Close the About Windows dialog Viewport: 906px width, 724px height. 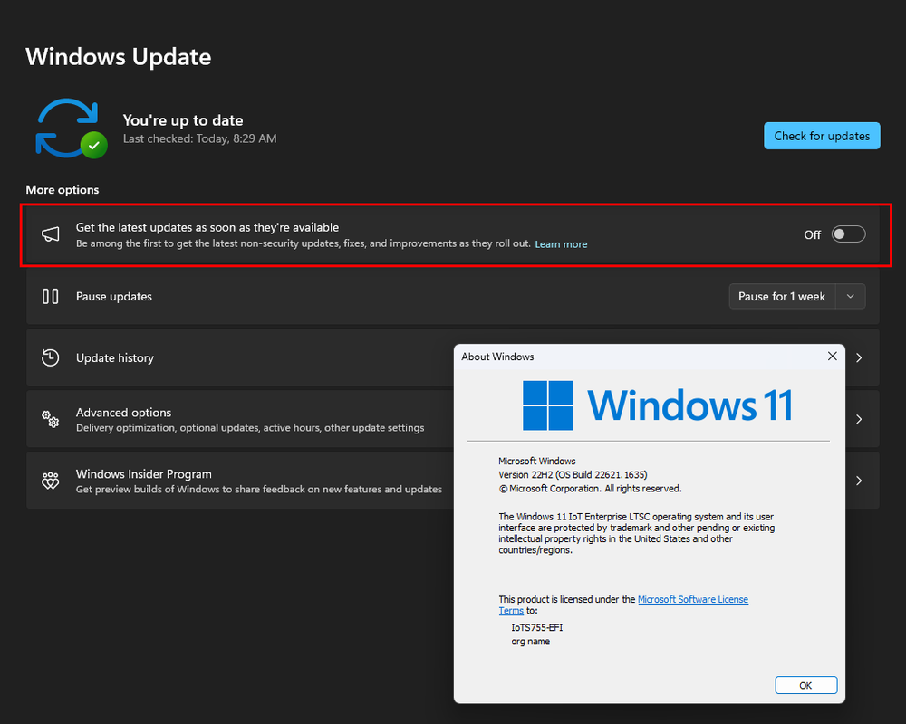[832, 357]
